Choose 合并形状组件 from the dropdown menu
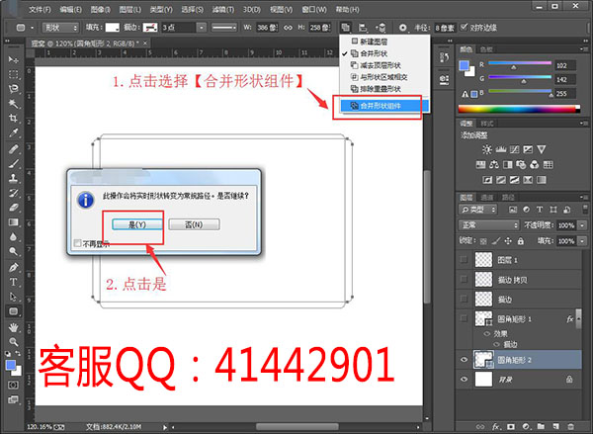 click(384, 106)
